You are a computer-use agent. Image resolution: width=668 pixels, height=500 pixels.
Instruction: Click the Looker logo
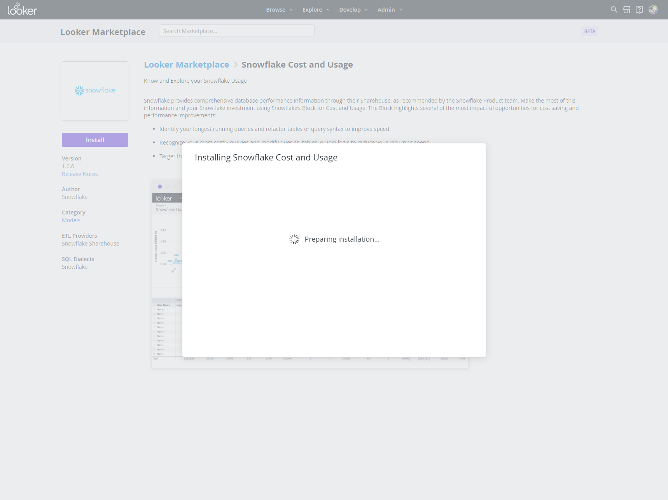[22, 9]
